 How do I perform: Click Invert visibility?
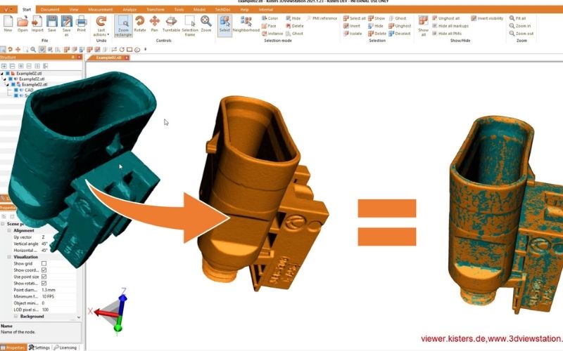pos(487,18)
